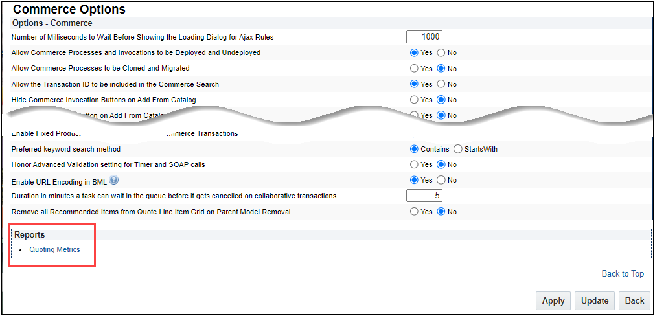Select Yes for Deployed and Undeployed processes
This screenshot has height=316, width=655.
tap(414, 53)
